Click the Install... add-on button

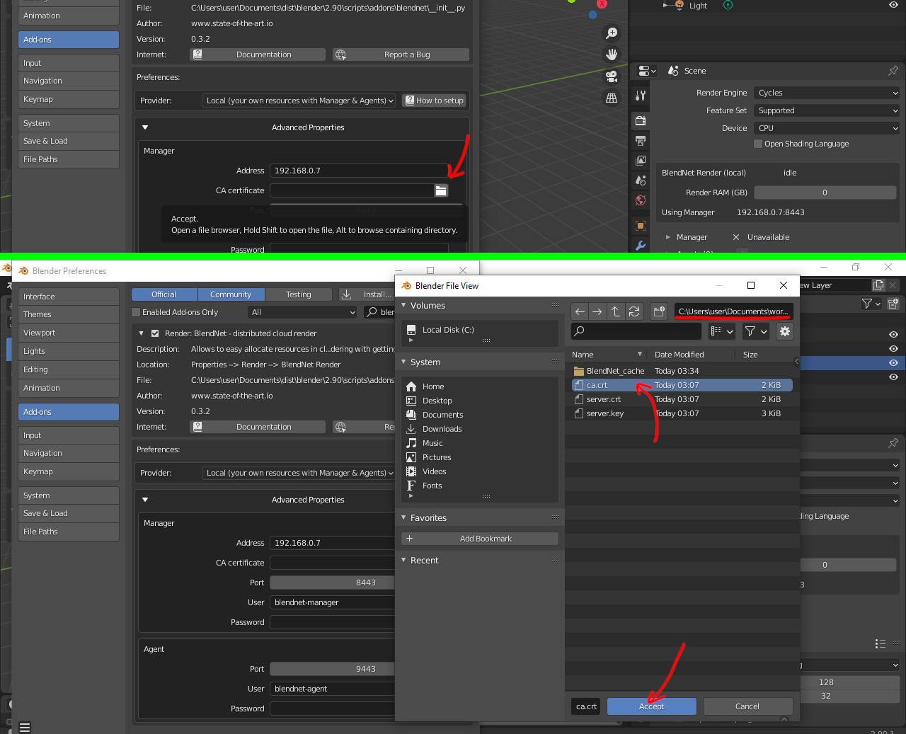pos(367,294)
